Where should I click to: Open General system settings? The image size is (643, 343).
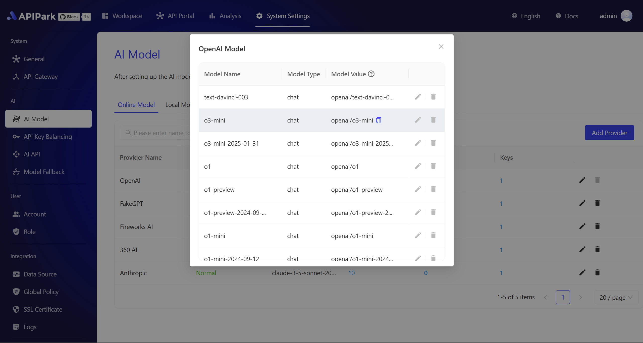[48, 59]
